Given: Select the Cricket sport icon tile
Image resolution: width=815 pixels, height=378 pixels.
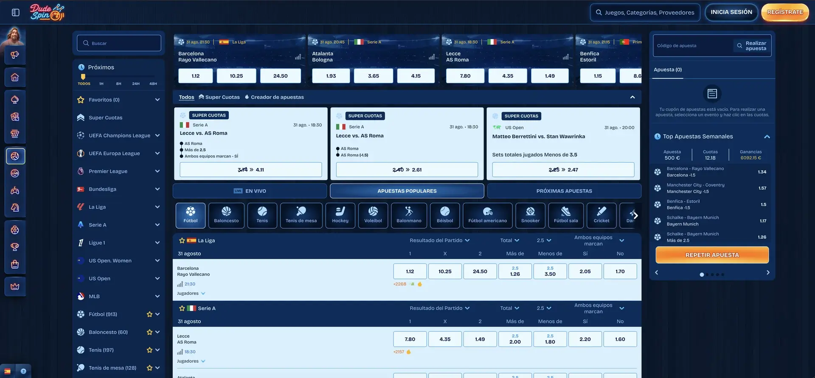Looking at the screenshot, I should click(x=601, y=216).
